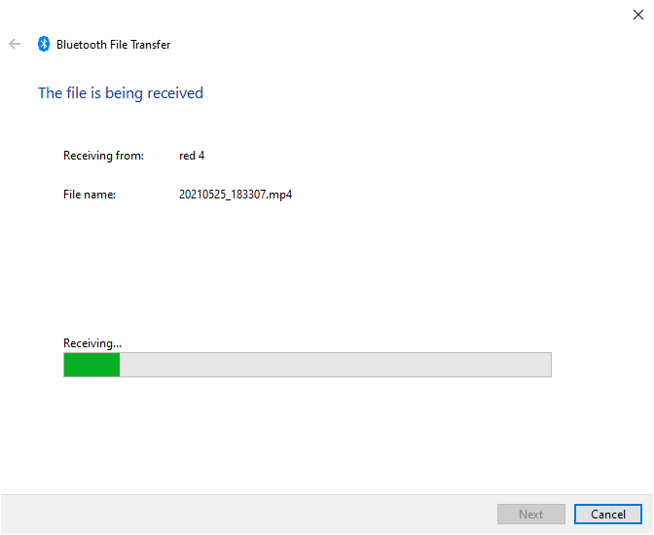Select the sender device name red 4

[x=192, y=156]
